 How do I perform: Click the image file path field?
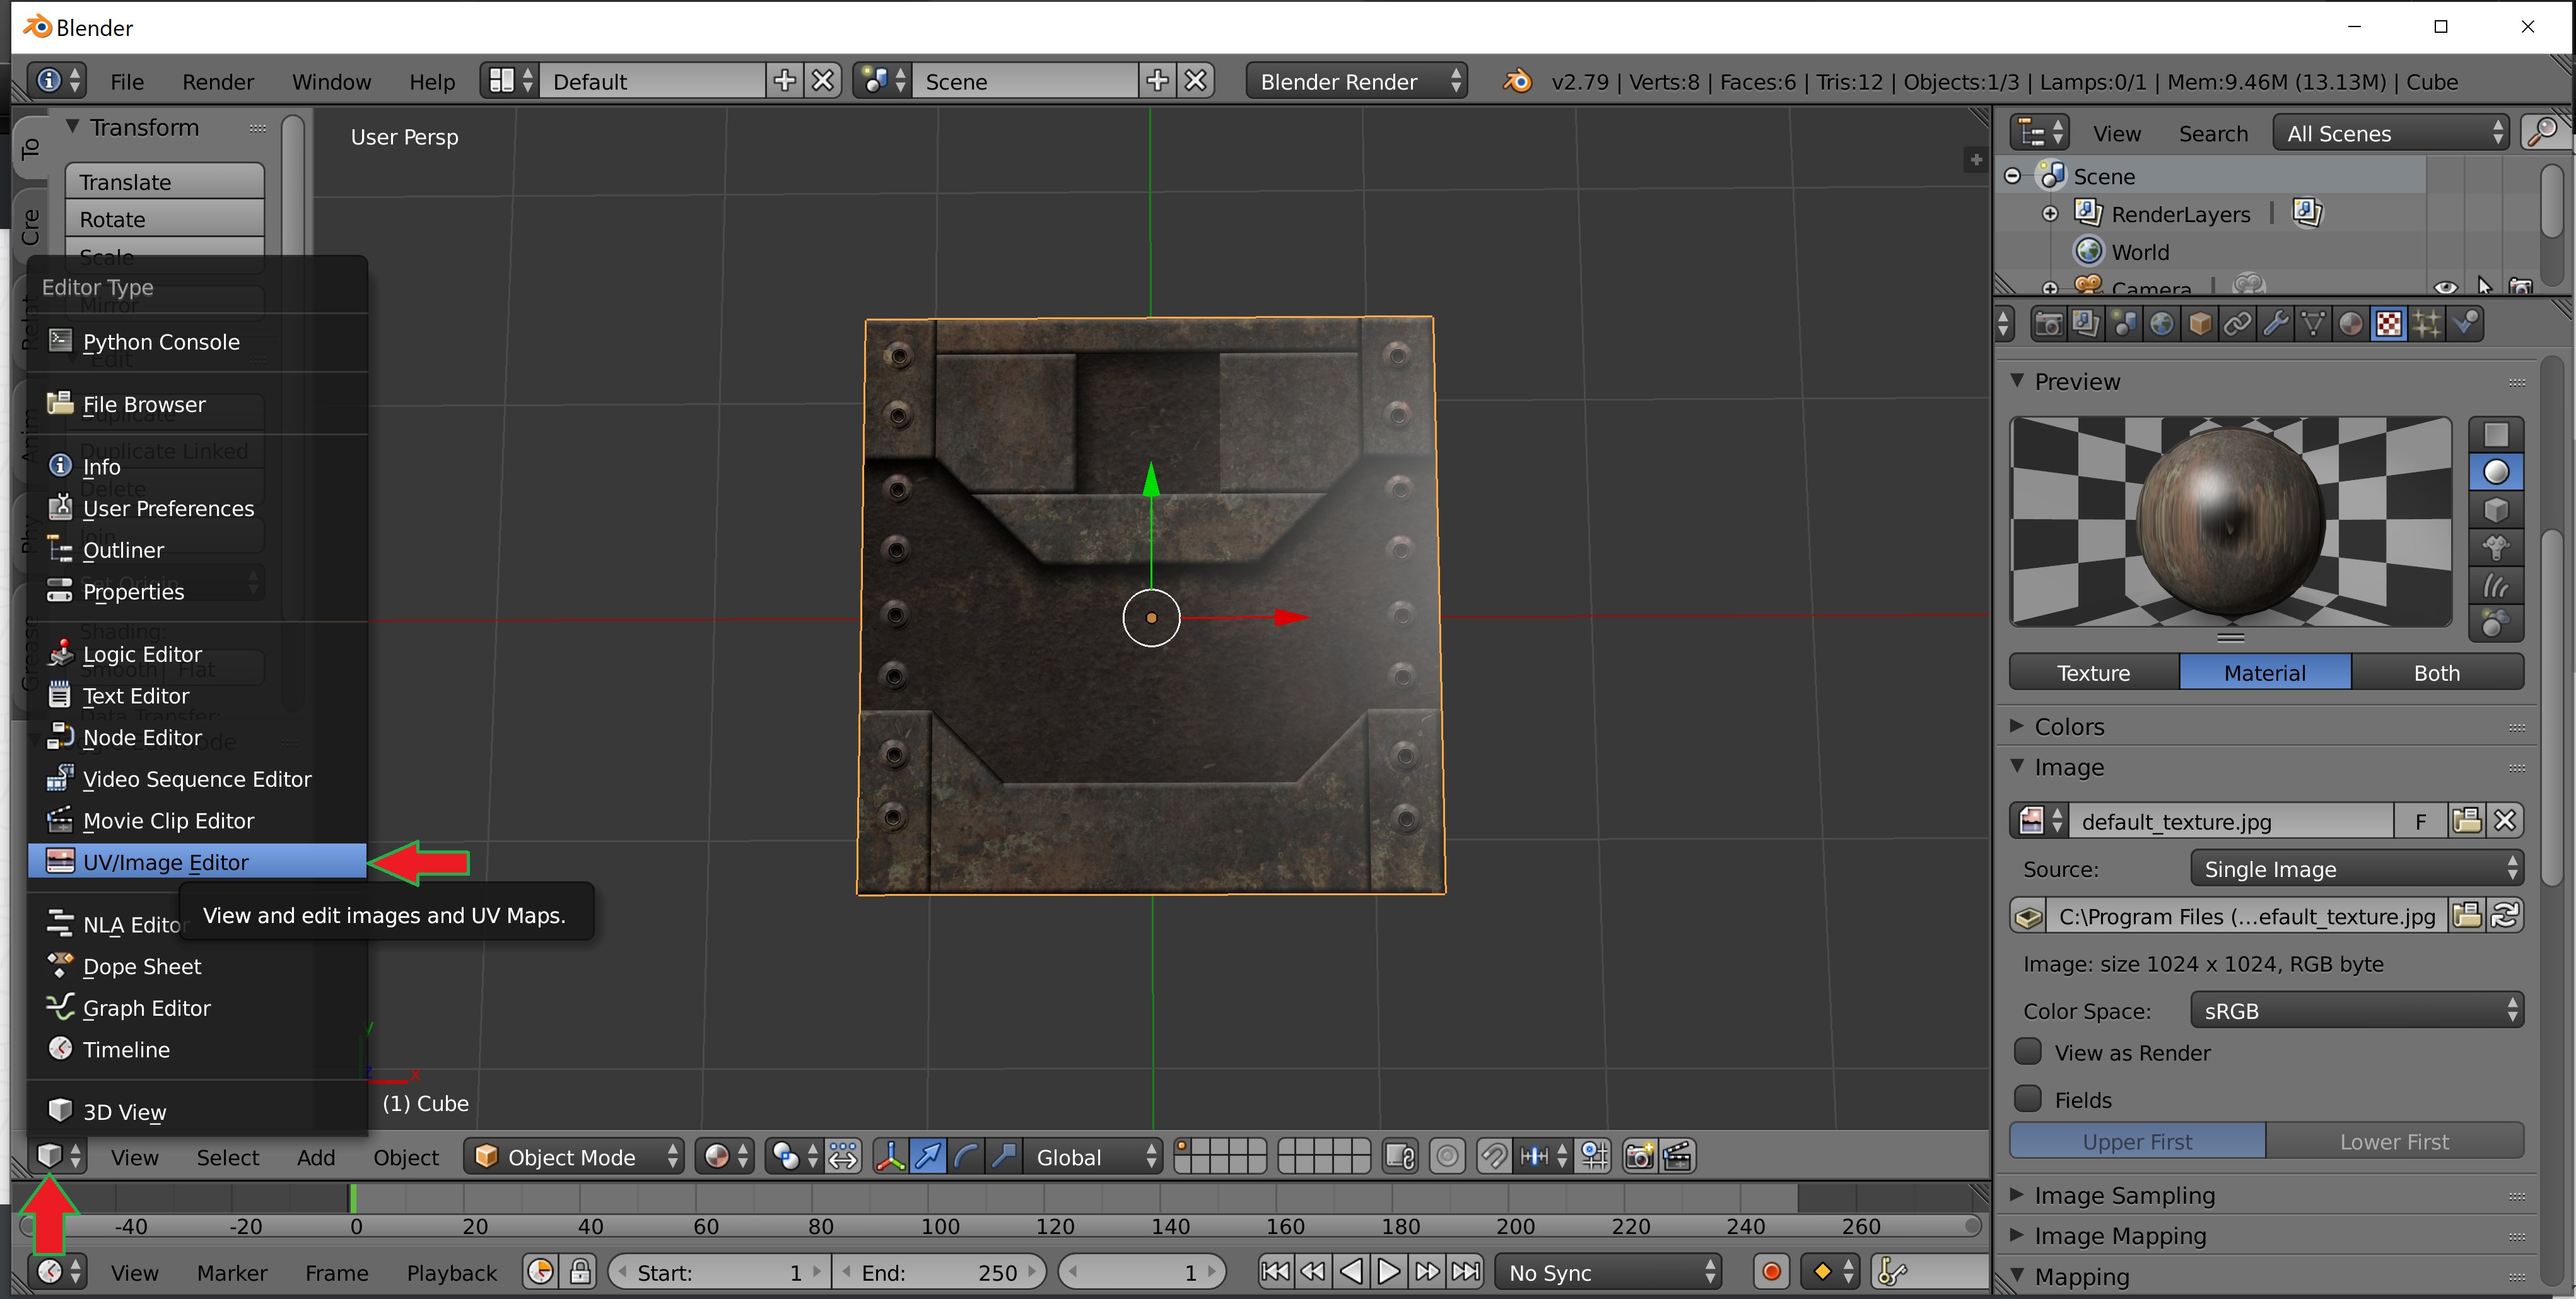2247,916
